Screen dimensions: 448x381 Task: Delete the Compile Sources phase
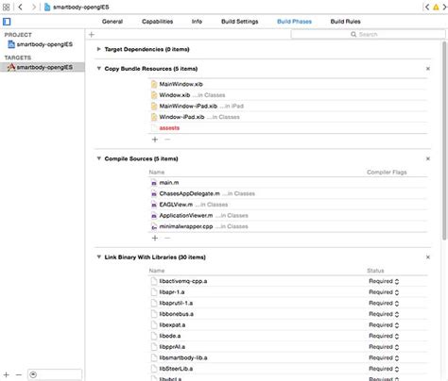click(x=428, y=158)
